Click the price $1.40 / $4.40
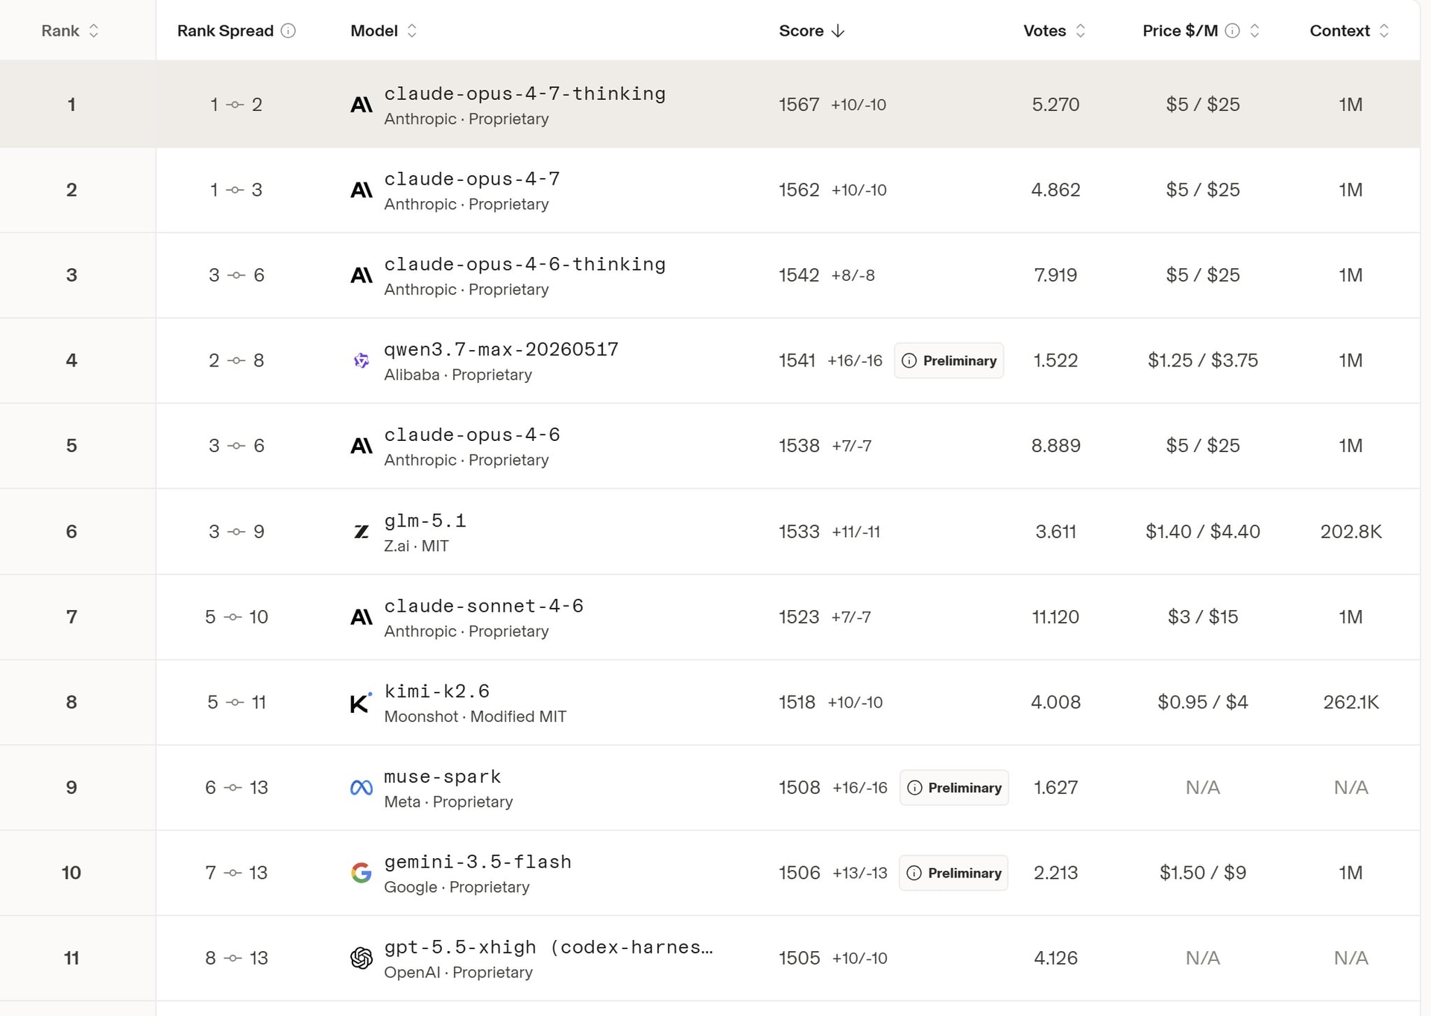This screenshot has height=1016, width=1431. tap(1203, 532)
